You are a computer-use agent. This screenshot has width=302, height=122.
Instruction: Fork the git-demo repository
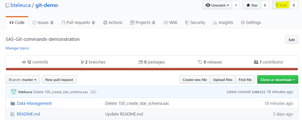point(281,5)
